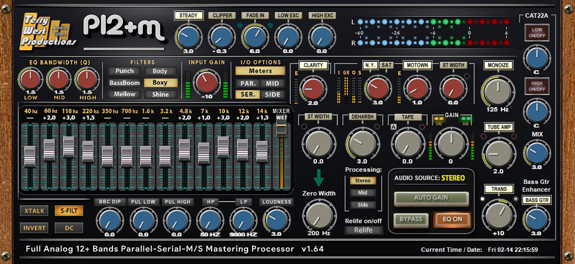Click the N.Y. saturation knob

378,89
